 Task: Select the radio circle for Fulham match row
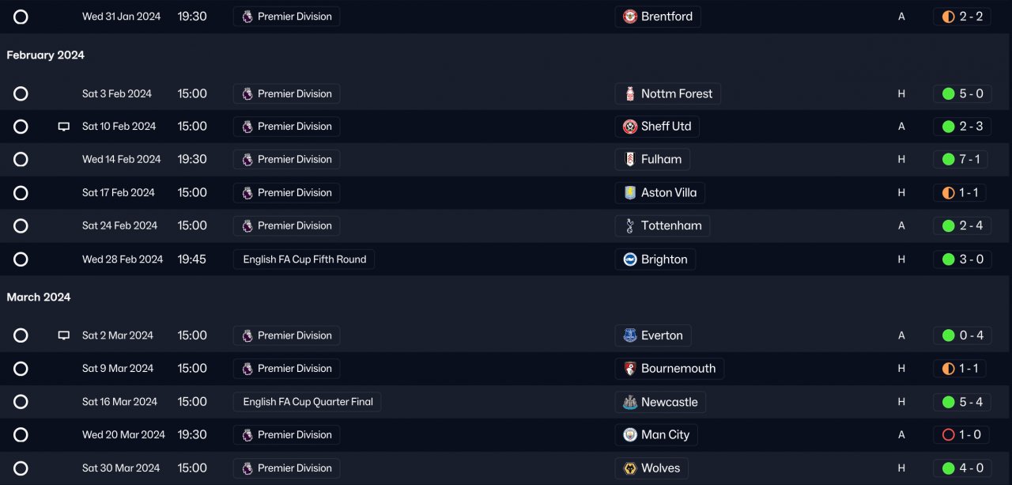[x=21, y=160]
